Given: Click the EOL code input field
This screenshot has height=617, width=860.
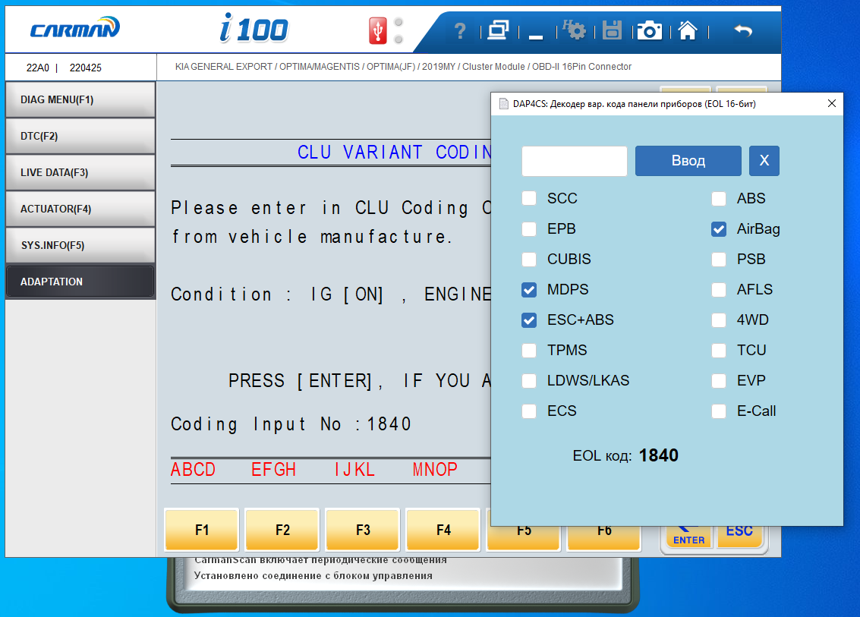Looking at the screenshot, I should tap(575, 161).
